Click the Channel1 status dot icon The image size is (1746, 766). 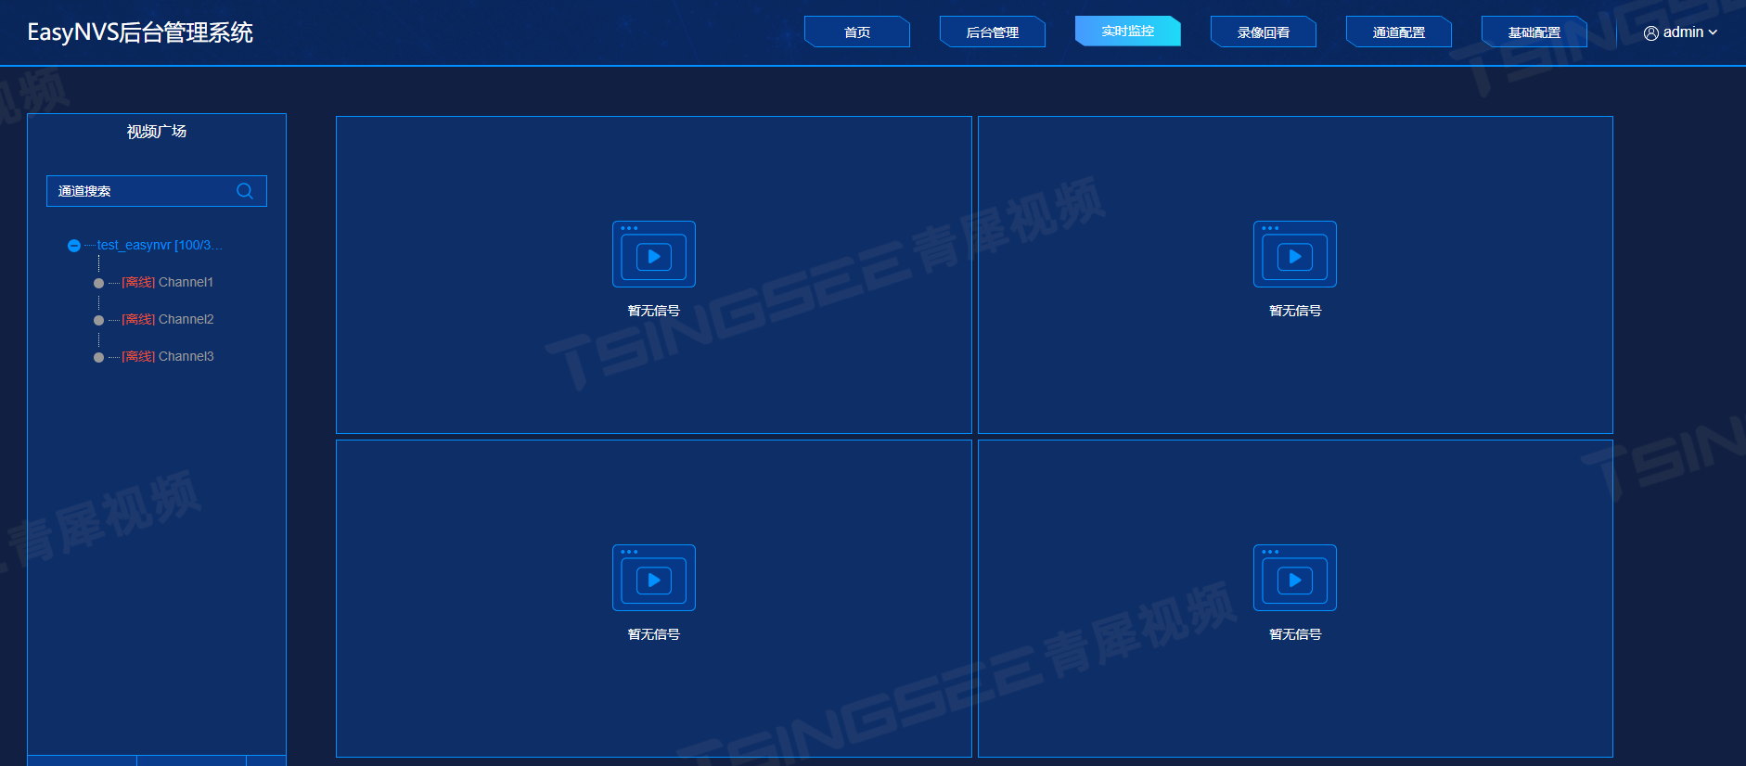click(98, 283)
